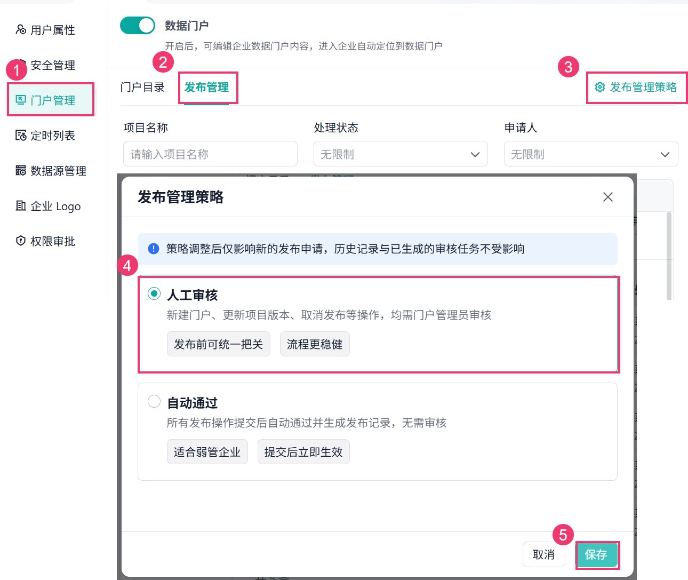This screenshot has width=688, height=580.
Task: Switch to the 发布管理 tab
Action: [206, 87]
